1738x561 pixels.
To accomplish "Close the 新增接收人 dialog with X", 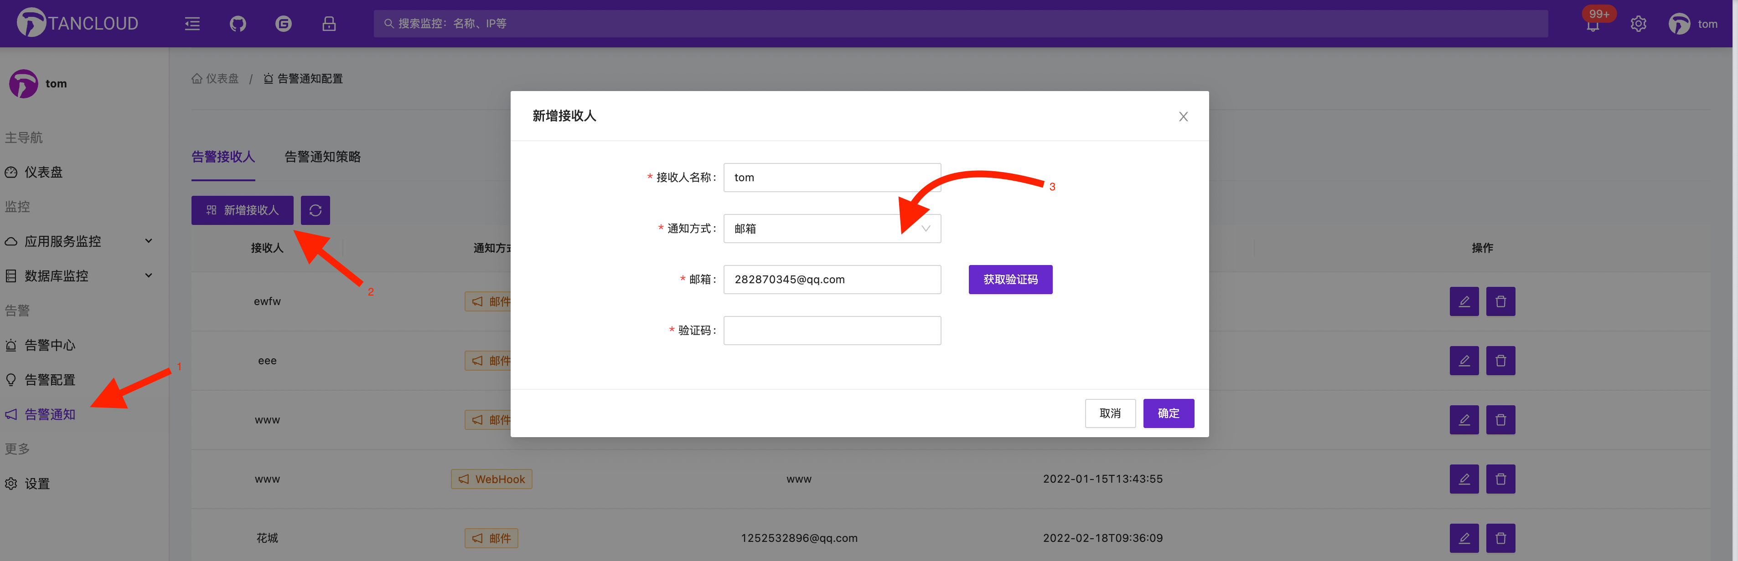I will point(1183,117).
